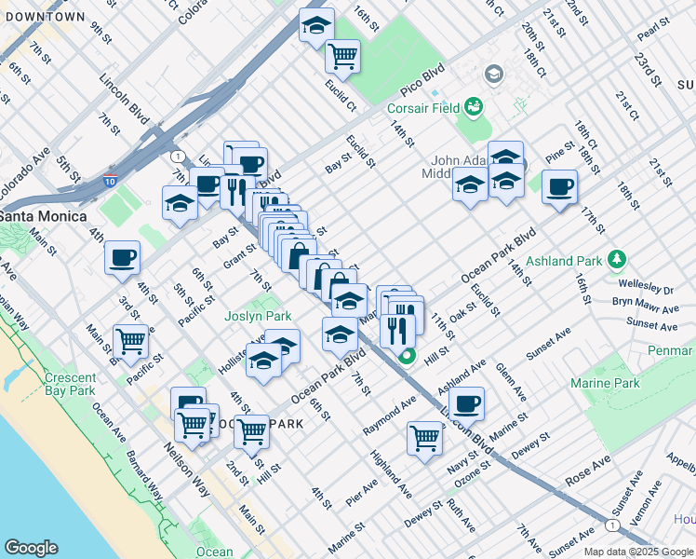Click the Neilson Way street label
Image resolution: width=696 pixels, height=559 pixels.
[x=186, y=470]
